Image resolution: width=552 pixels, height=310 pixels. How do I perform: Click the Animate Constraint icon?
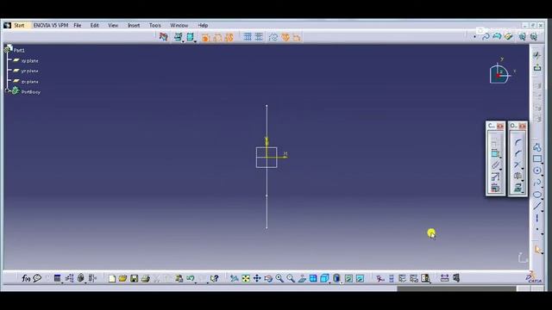pyautogui.click(x=495, y=177)
